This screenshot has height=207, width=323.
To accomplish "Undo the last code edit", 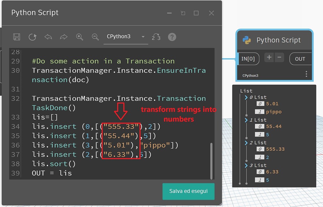I will [x=48, y=37].
